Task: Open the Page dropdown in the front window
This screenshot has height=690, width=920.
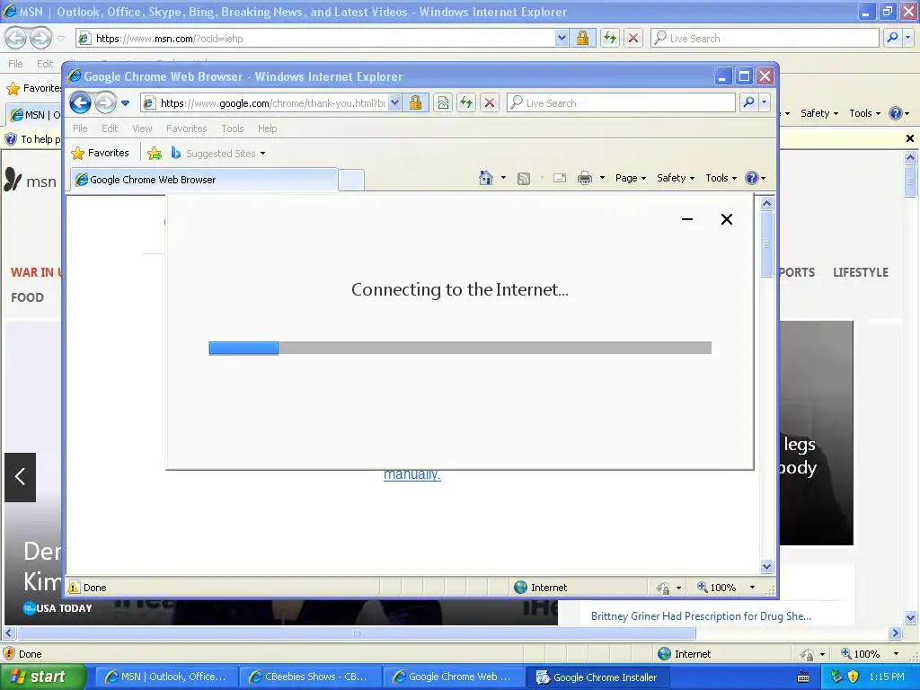Action: pos(631,178)
